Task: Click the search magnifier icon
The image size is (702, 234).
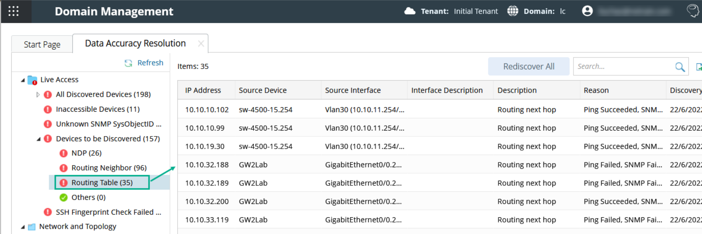Action: pyautogui.click(x=680, y=66)
